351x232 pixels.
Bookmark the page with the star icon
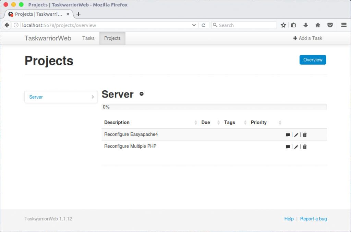[x=283, y=25]
